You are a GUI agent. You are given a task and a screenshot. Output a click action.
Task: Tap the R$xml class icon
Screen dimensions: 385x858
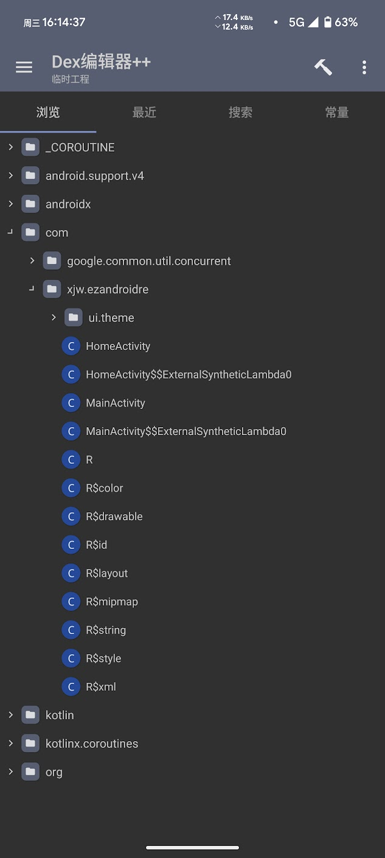(x=71, y=687)
